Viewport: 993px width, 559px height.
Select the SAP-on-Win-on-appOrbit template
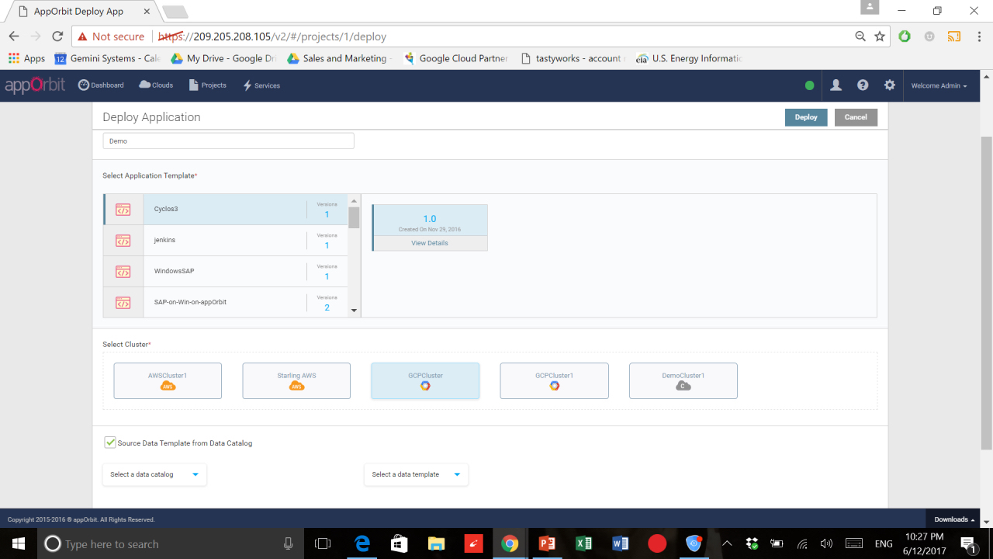226,302
